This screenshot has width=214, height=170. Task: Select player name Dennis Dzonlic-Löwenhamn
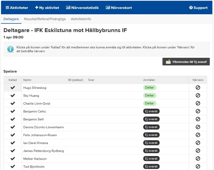(43, 127)
